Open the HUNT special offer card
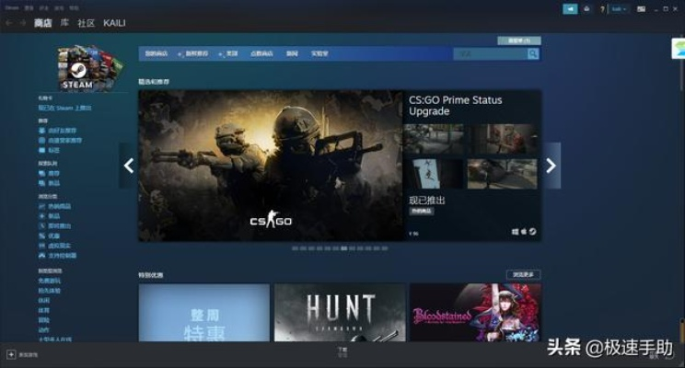This screenshot has width=685, height=368. [x=340, y=313]
